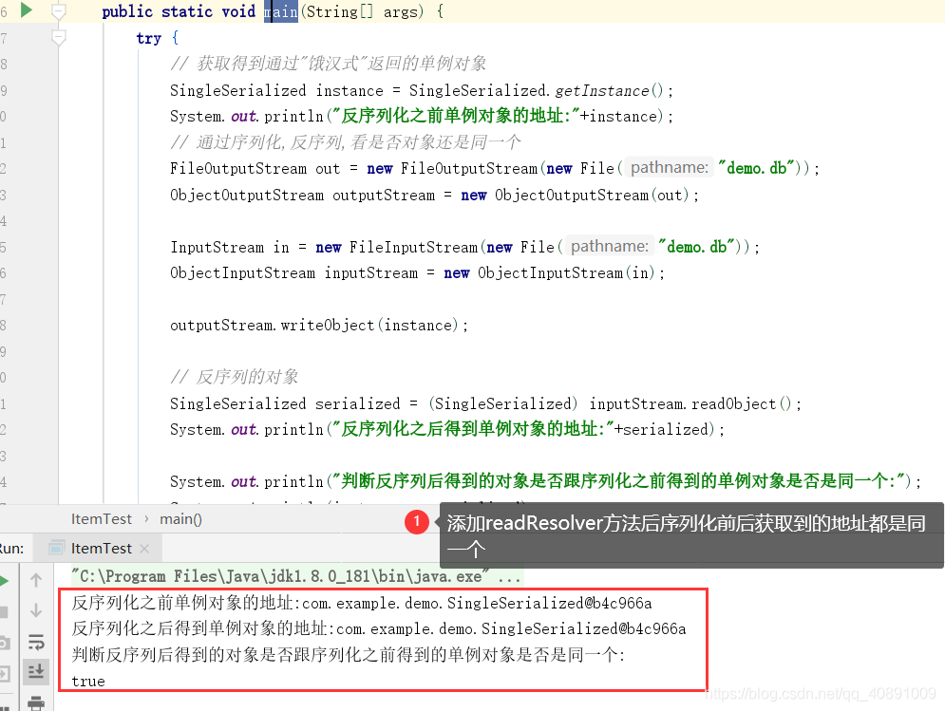Click the print console icon
This screenshot has width=945, height=711.
(x=36, y=703)
